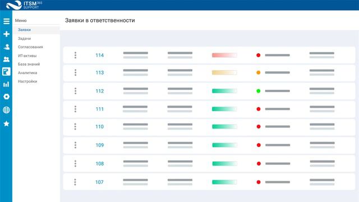Open request number 107 link

(99, 182)
